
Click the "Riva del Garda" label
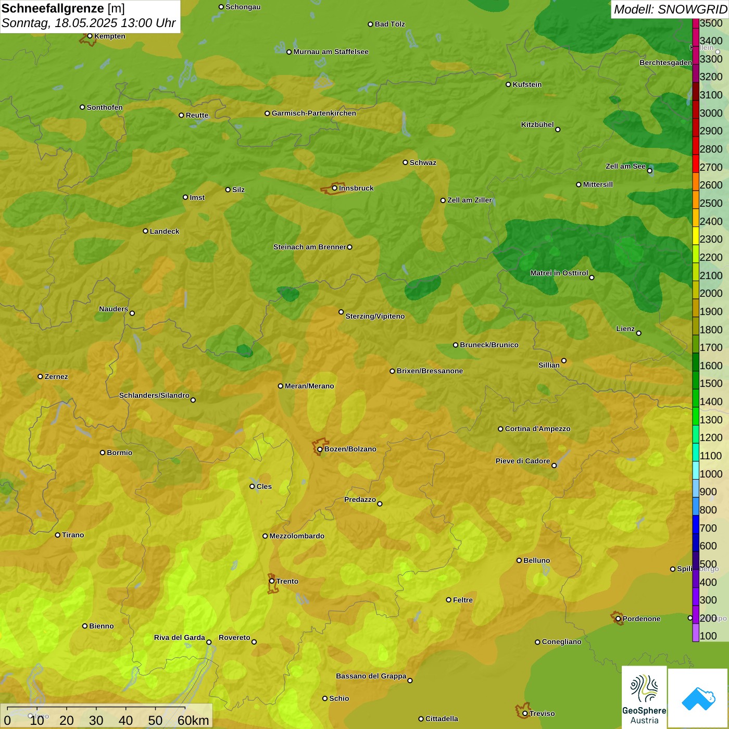click(180, 637)
